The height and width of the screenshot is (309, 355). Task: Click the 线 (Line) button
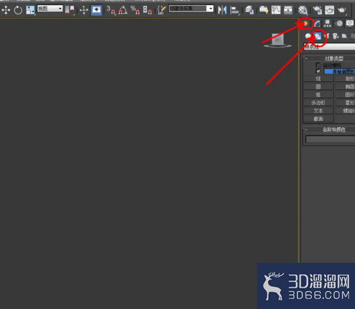[318, 78]
